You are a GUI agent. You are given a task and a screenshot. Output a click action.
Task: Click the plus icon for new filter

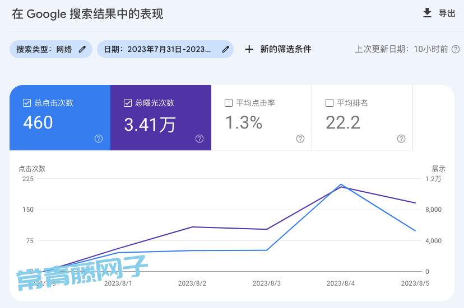click(x=249, y=49)
